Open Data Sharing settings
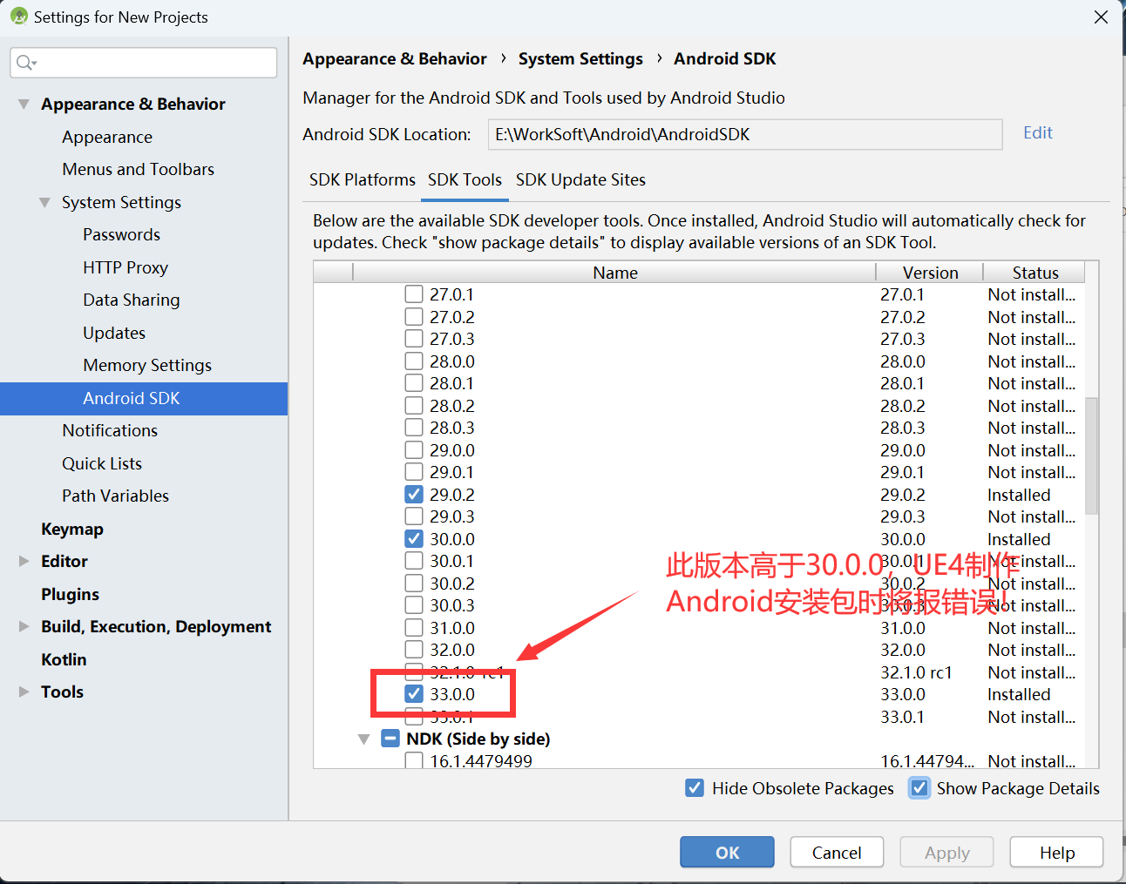This screenshot has height=884, width=1126. 132,300
